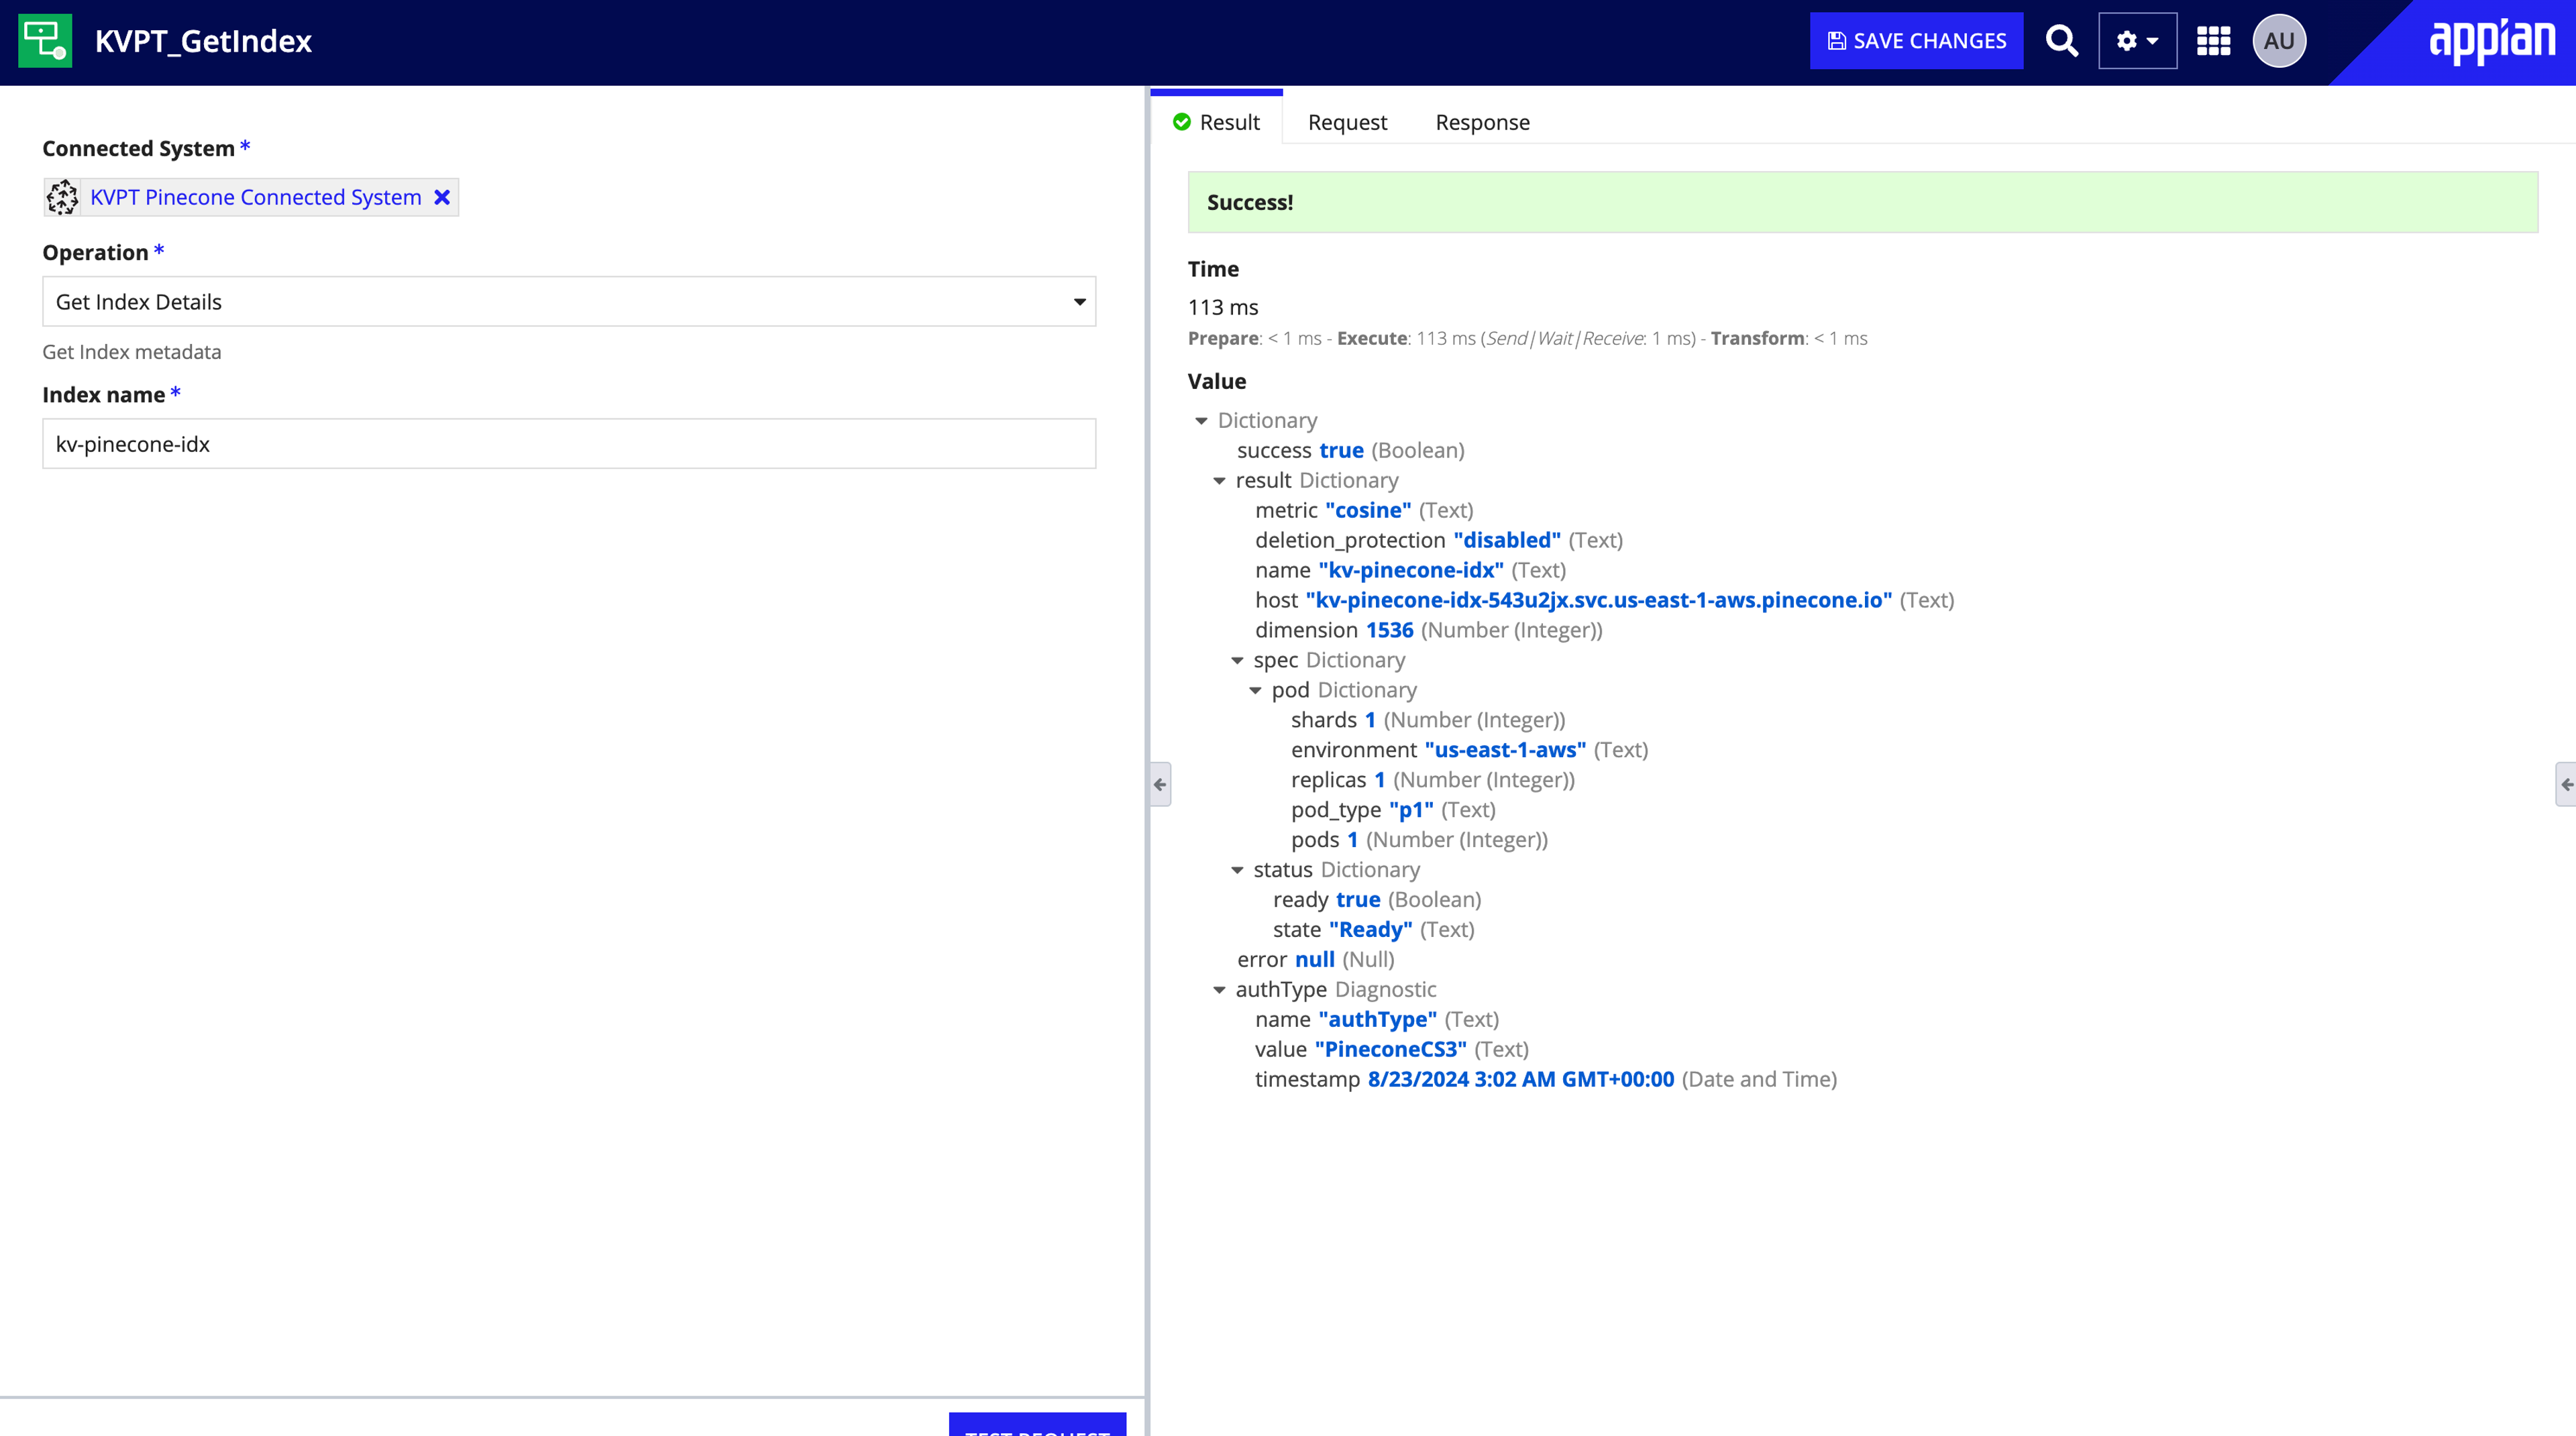Collapse the left pane with arrow handle
Viewport: 2576px width, 1436px height.
click(1160, 784)
